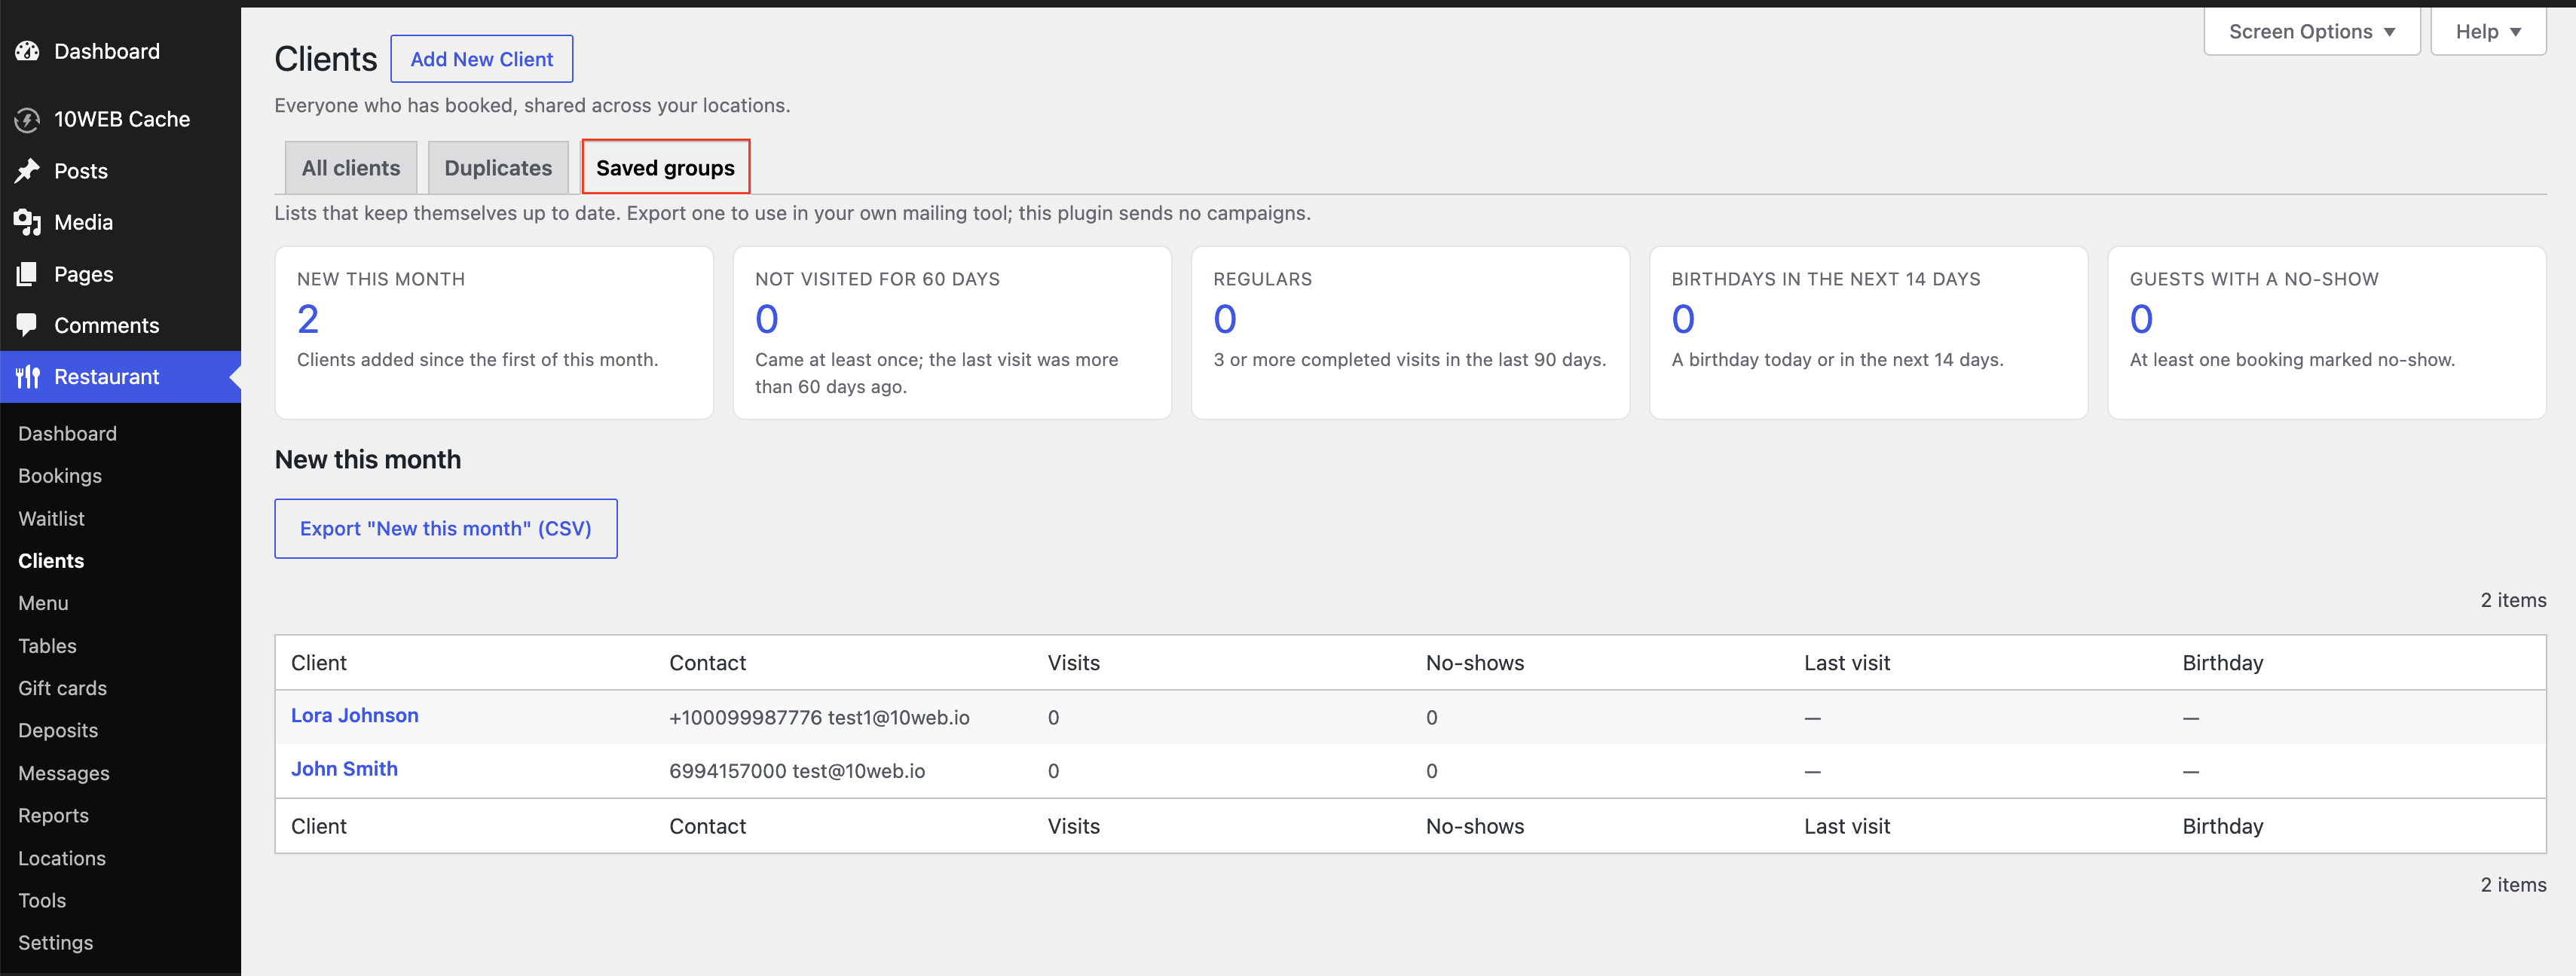Image resolution: width=2576 pixels, height=976 pixels.
Task: Open Tools submenu item
Action: click(42, 900)
